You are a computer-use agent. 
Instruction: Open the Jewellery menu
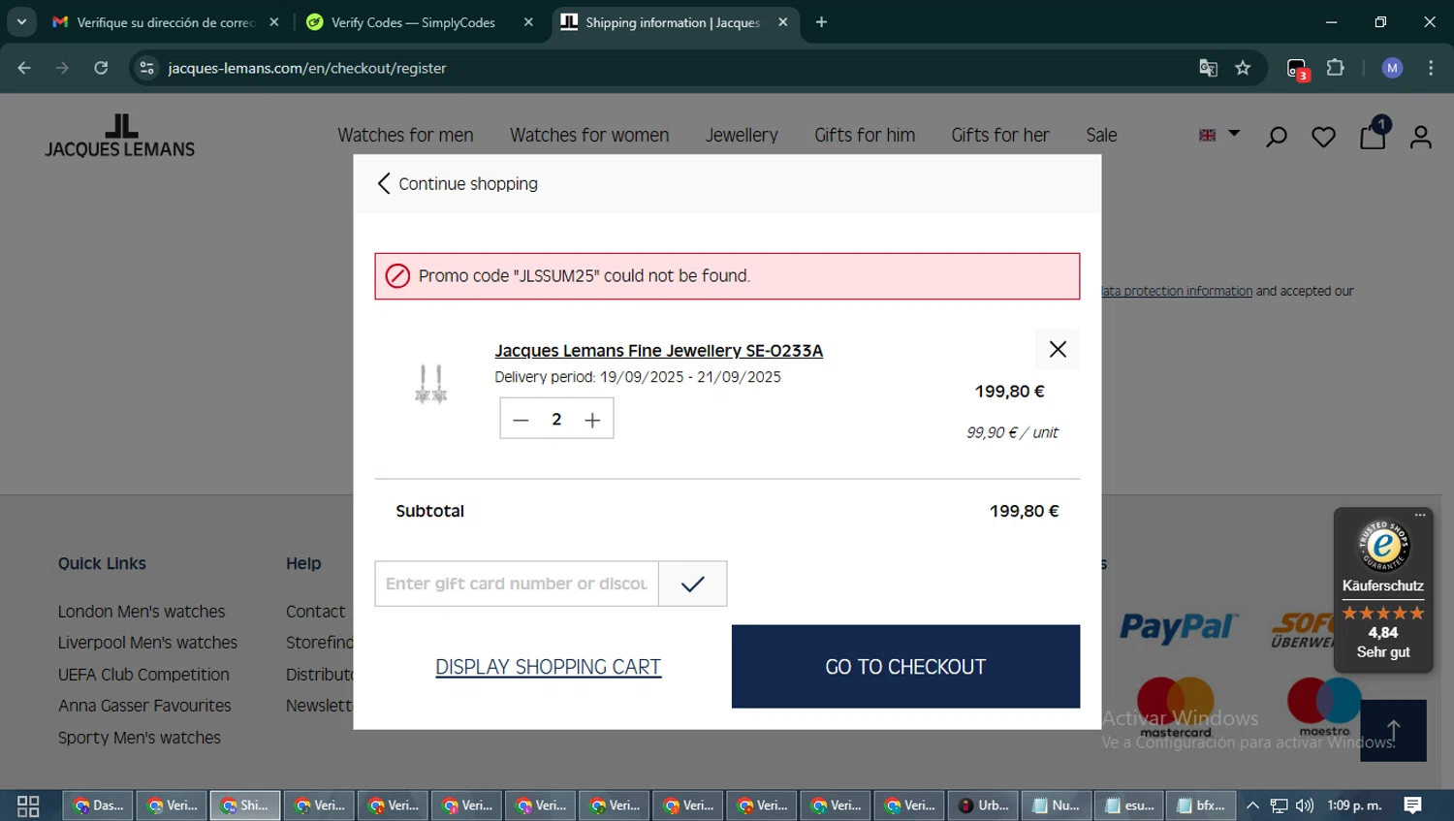click(742, 136)
